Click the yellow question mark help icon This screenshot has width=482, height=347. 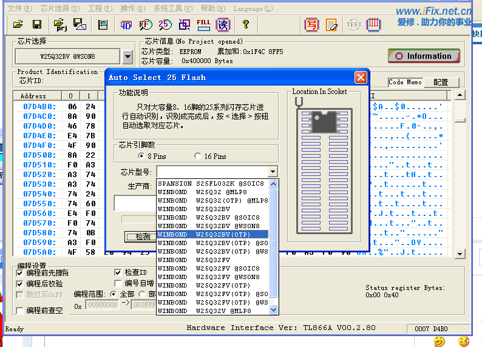[245, 25]
